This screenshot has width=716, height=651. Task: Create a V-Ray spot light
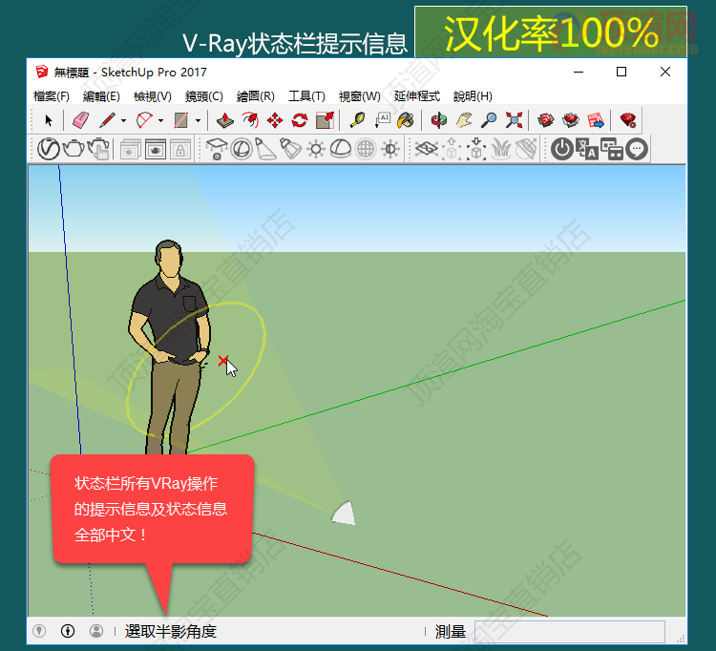point(265,149)
